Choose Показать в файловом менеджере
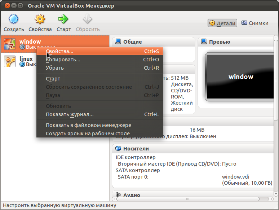 click(x=100, y=125)
